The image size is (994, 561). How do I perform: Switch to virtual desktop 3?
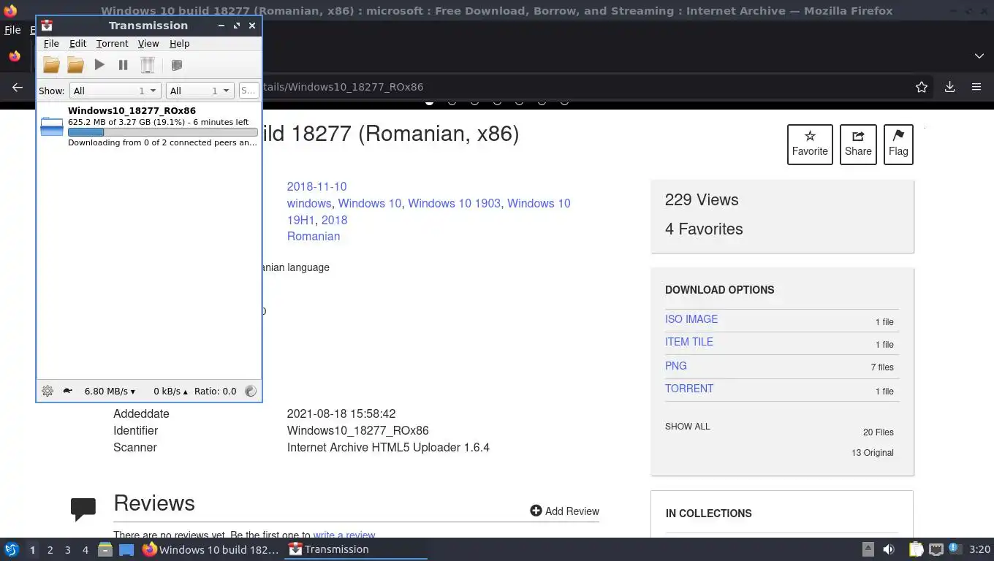pos(67,550)
